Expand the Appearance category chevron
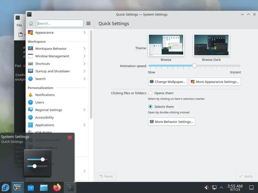 (x=84, y=32)
